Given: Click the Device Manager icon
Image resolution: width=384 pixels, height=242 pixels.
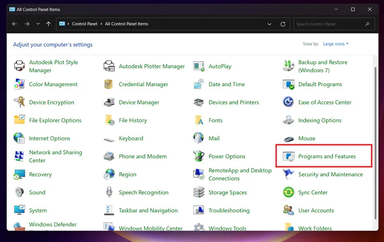Looking at the screenshot, I should point(109,102).
